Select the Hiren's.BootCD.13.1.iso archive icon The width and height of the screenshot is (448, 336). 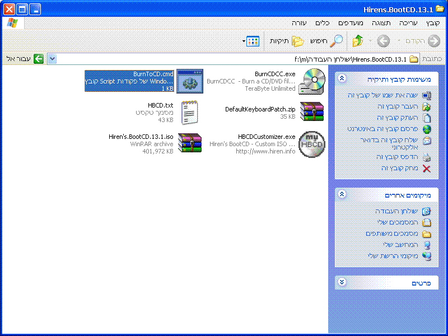(190, 143)
